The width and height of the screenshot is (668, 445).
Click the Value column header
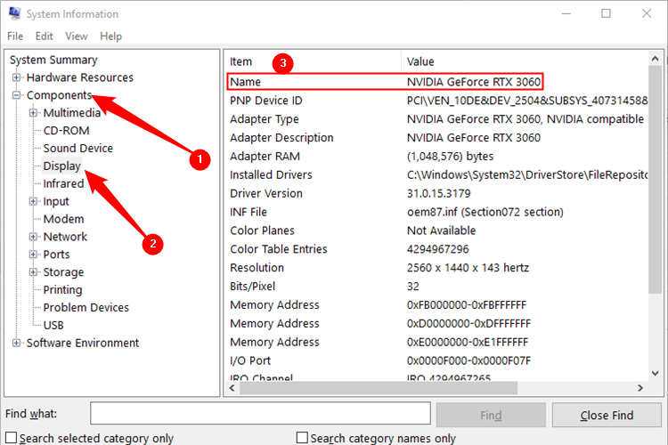pyautogui.click(x=420, y=61)
